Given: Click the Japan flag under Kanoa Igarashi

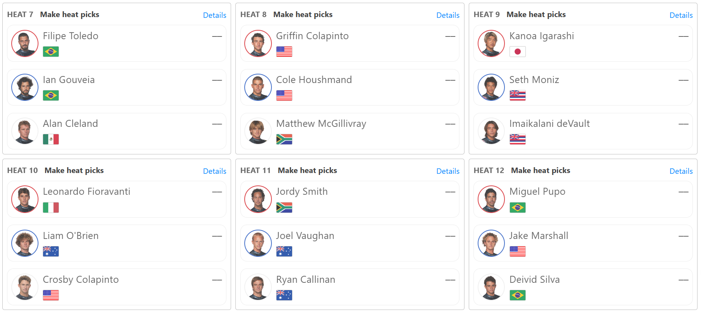Looking at the screenshot, I should 518,52.
